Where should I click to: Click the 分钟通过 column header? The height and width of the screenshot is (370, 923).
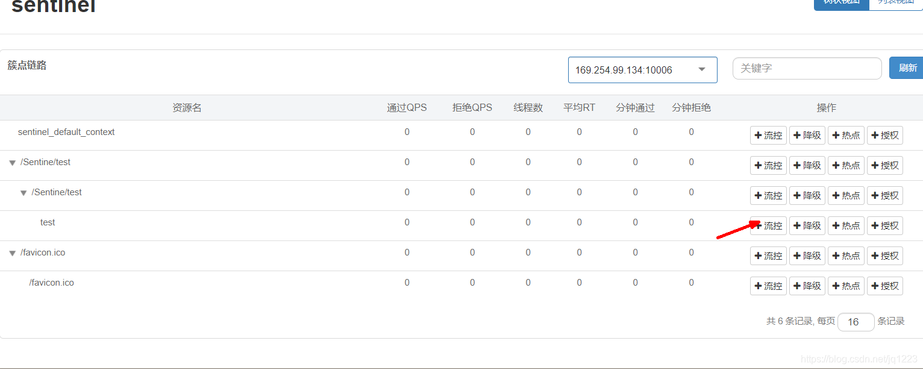(635, 108)
